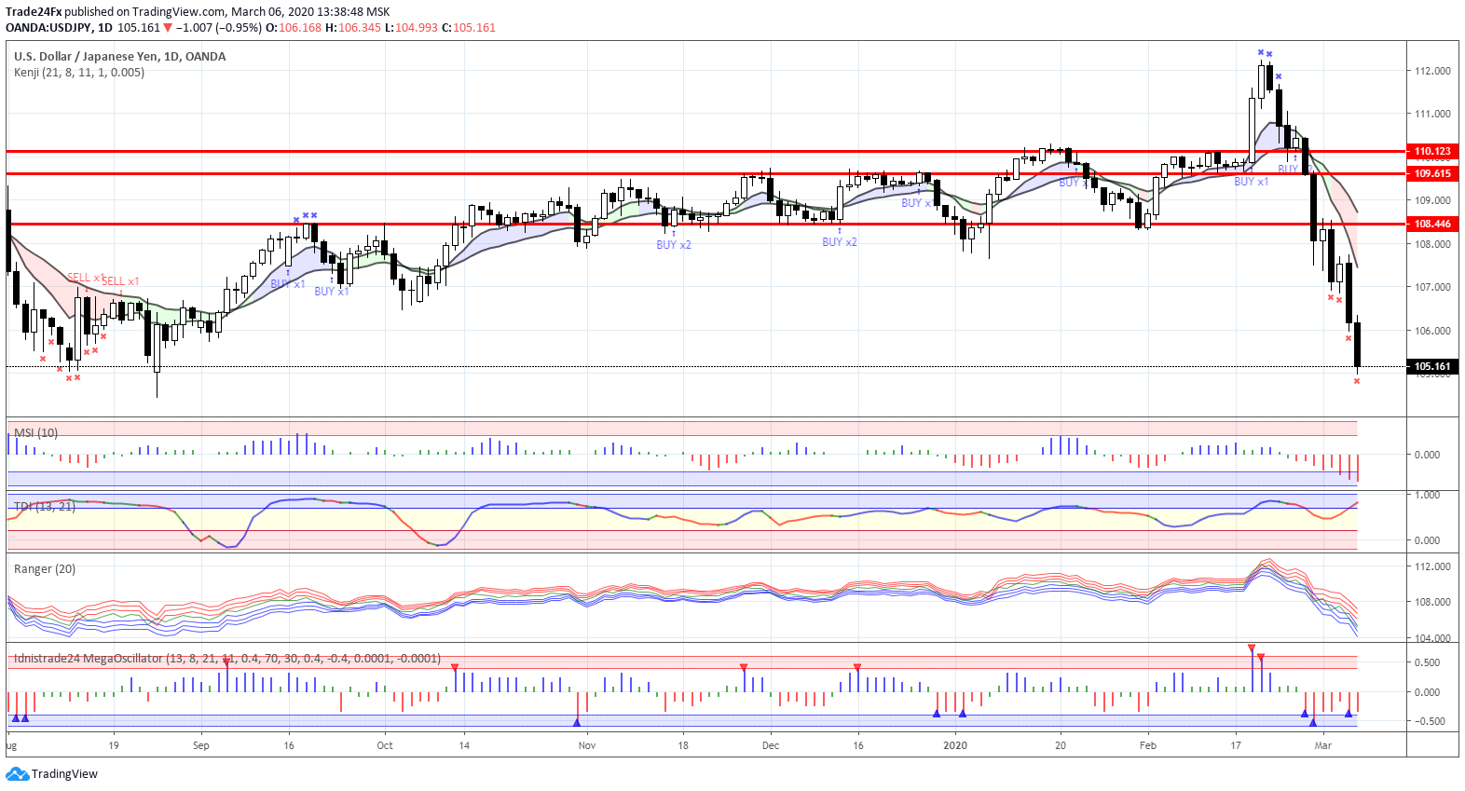Click the red down arrow next to 105.161
Image resolution: width=1465 pixels, height=791 pixels.
168,28
